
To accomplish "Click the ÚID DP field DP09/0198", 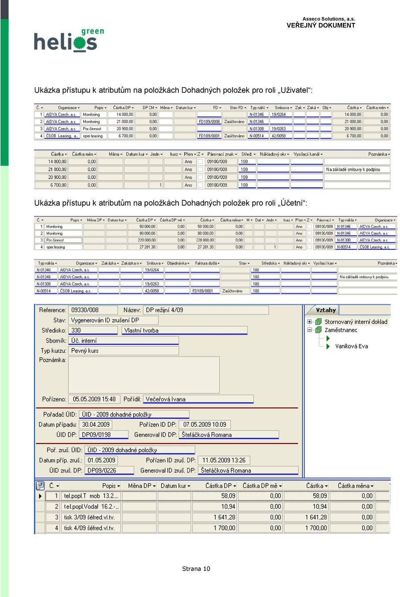I will point(103,435).
